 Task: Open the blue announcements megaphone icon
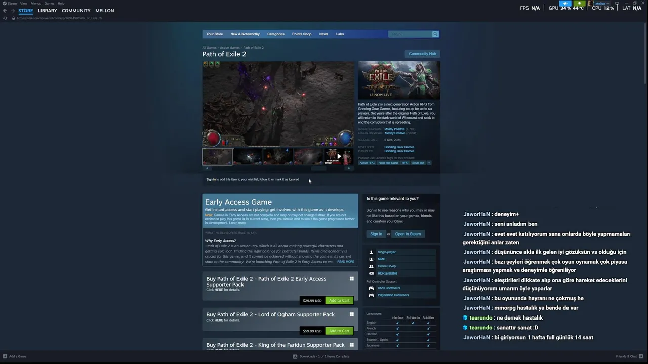pos(565,4)
